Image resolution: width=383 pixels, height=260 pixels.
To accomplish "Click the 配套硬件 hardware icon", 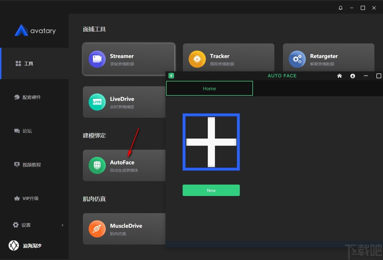I will click(17, 97).
